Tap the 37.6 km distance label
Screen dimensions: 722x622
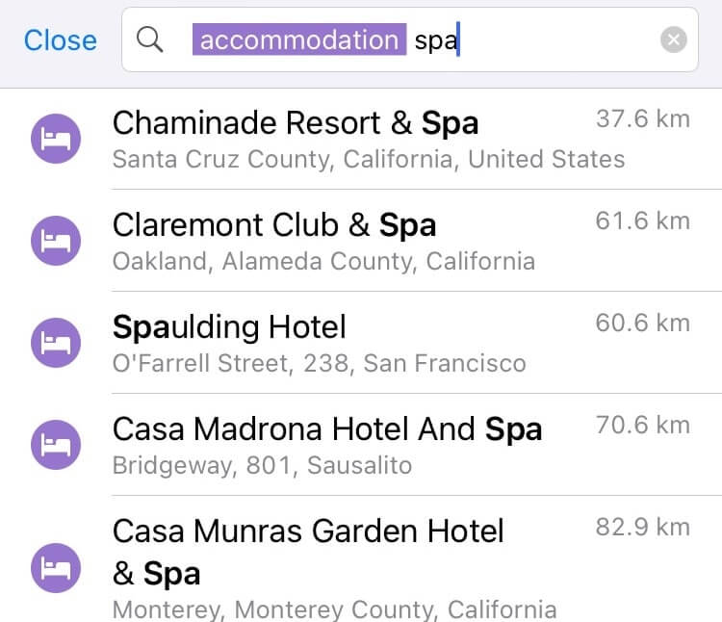coord(642,119)
